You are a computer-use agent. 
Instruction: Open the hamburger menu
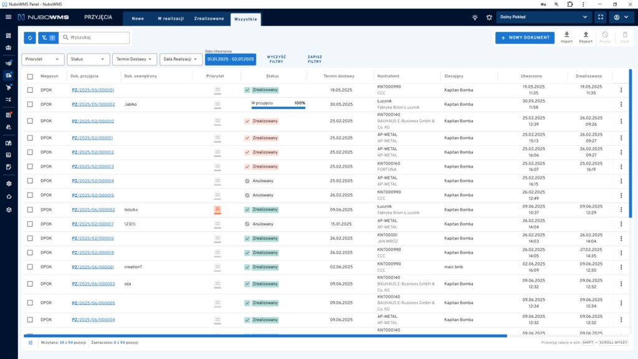coord(8,17)
